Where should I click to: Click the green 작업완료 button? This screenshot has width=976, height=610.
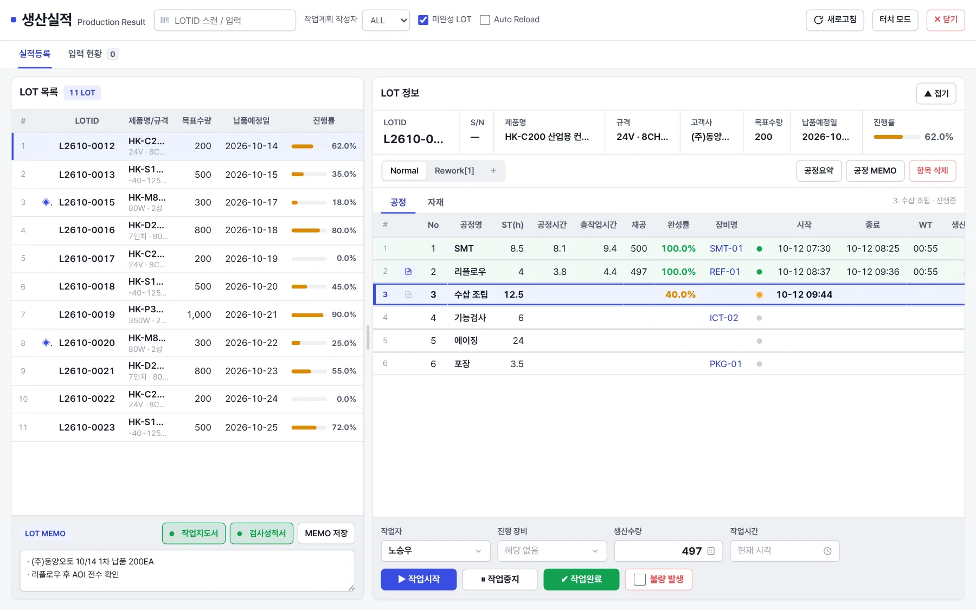[581, 580]
